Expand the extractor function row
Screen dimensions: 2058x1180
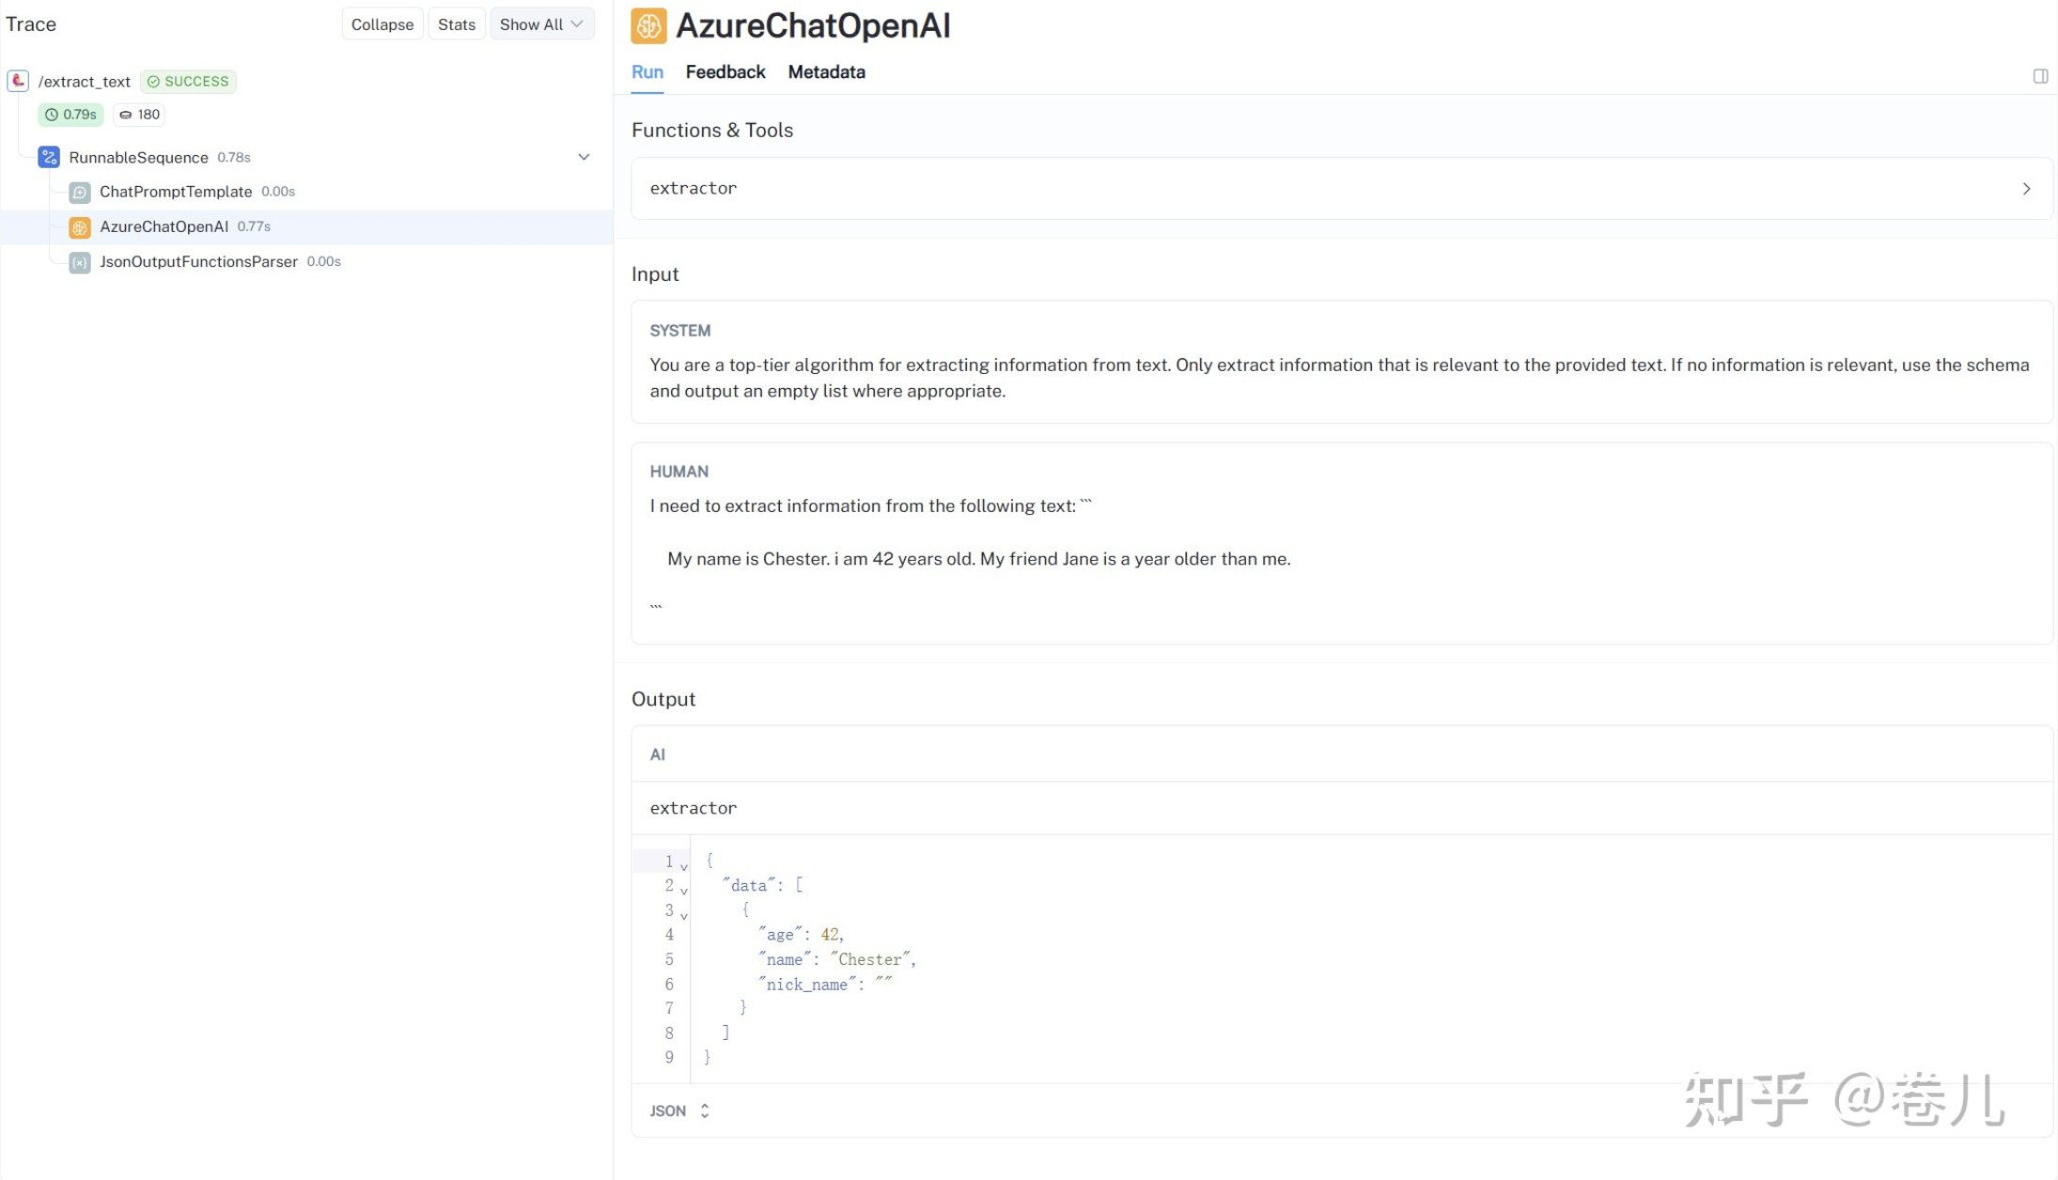tap(2026, 189)
